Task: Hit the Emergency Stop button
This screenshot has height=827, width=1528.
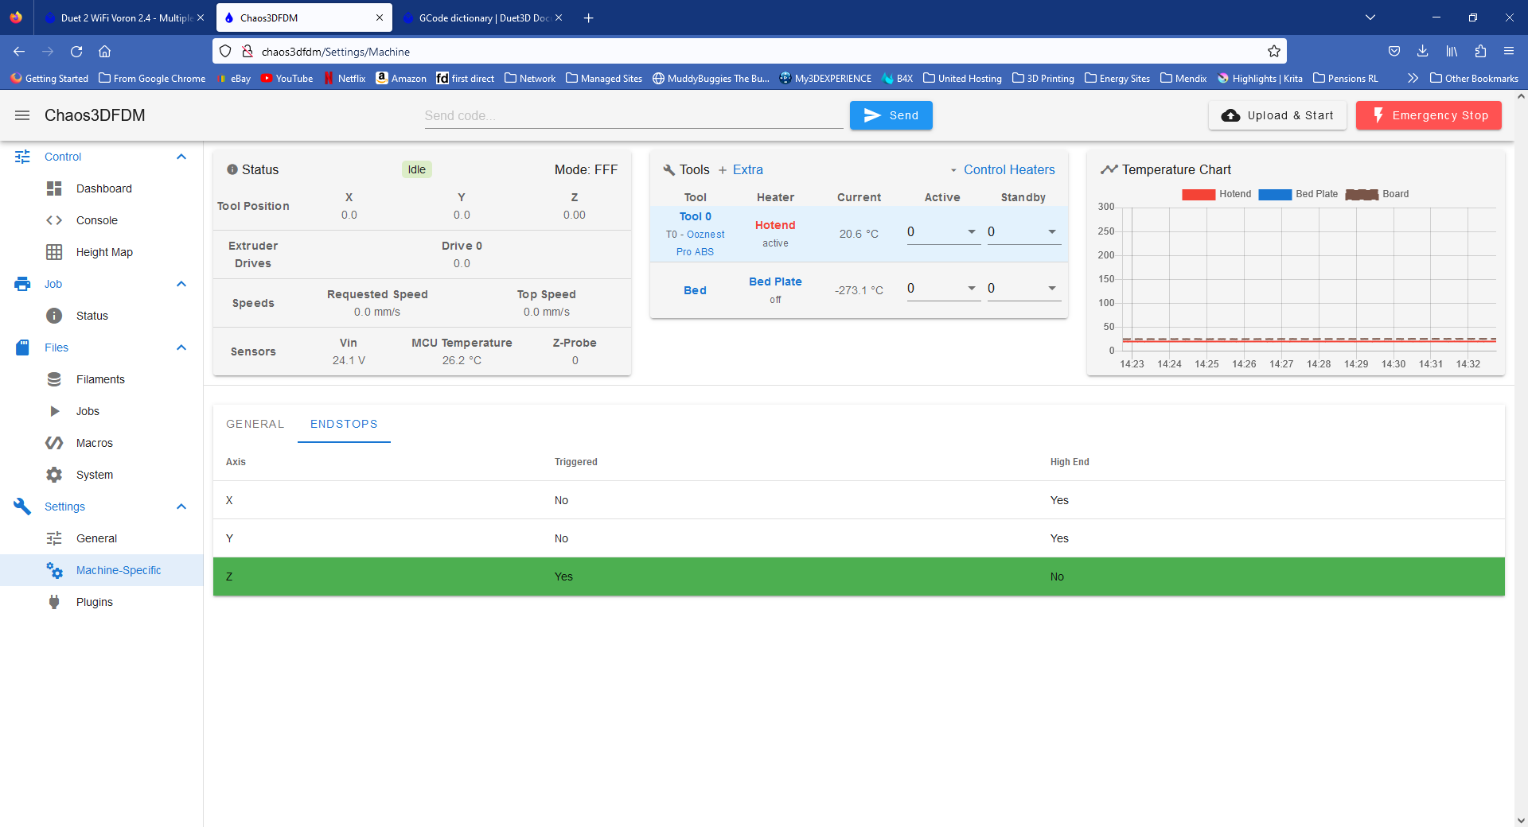Action: click(x=1429, y=115)
